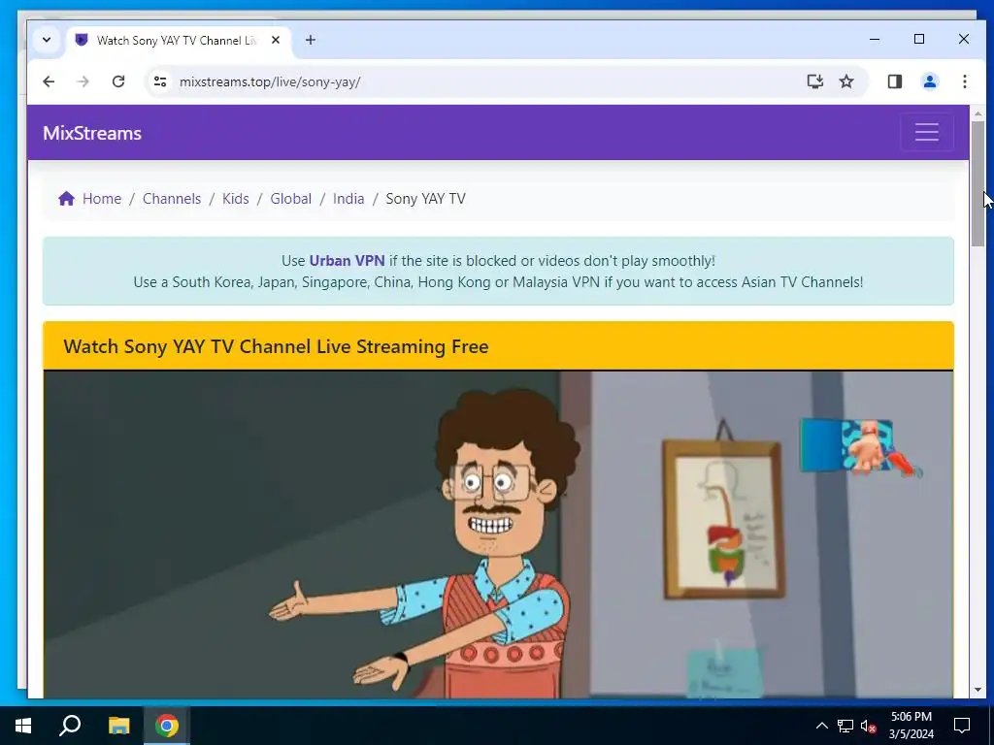Click the install app icon in address bar
The image size is (994, 745).
pyautogui.click(x=814, y=81)
